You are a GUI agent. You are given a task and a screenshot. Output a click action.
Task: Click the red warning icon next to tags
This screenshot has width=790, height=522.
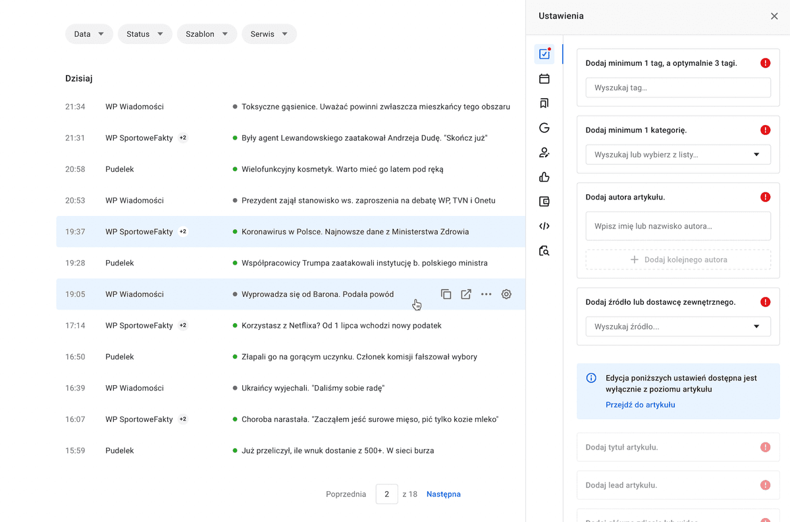click(765, 63)
